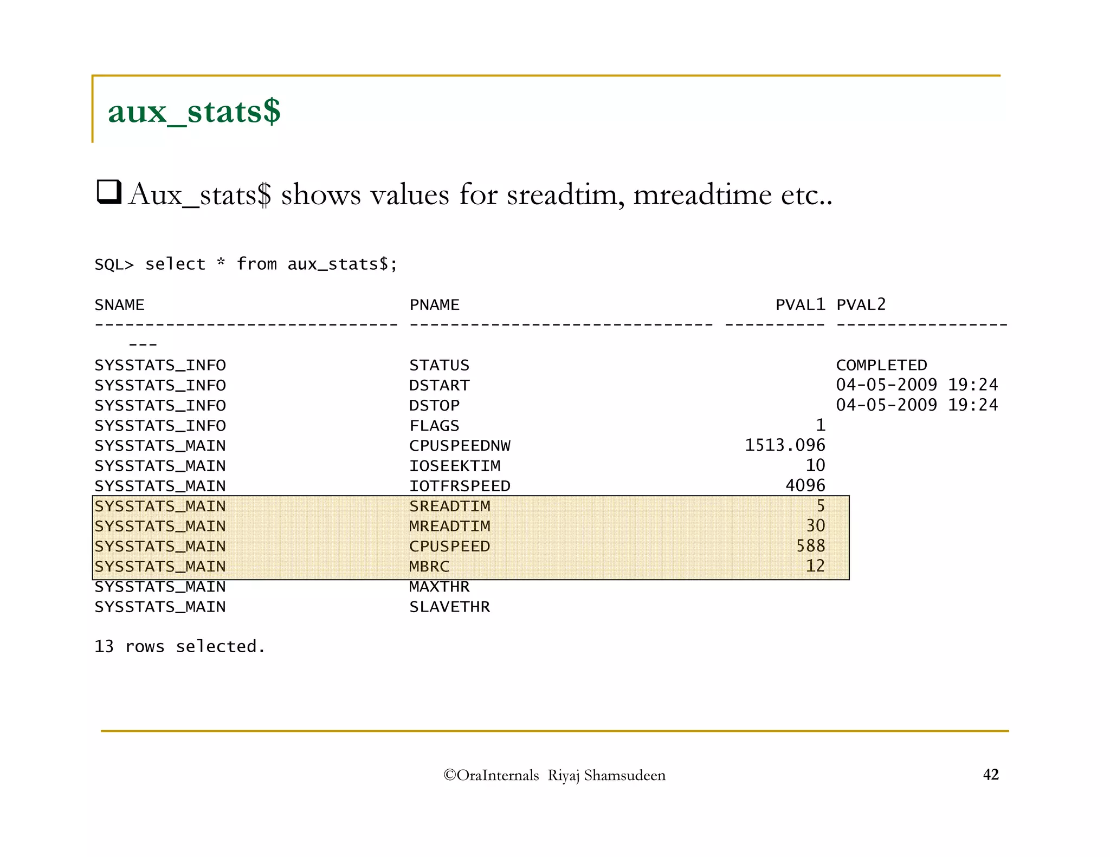1110x857 pixels.
Task: Click SYSSTATS_MAIN in the SLAVETHR row
Action: point(160,607)
